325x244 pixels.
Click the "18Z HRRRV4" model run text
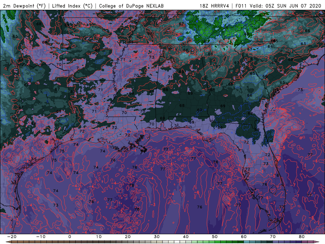(214, 6)
